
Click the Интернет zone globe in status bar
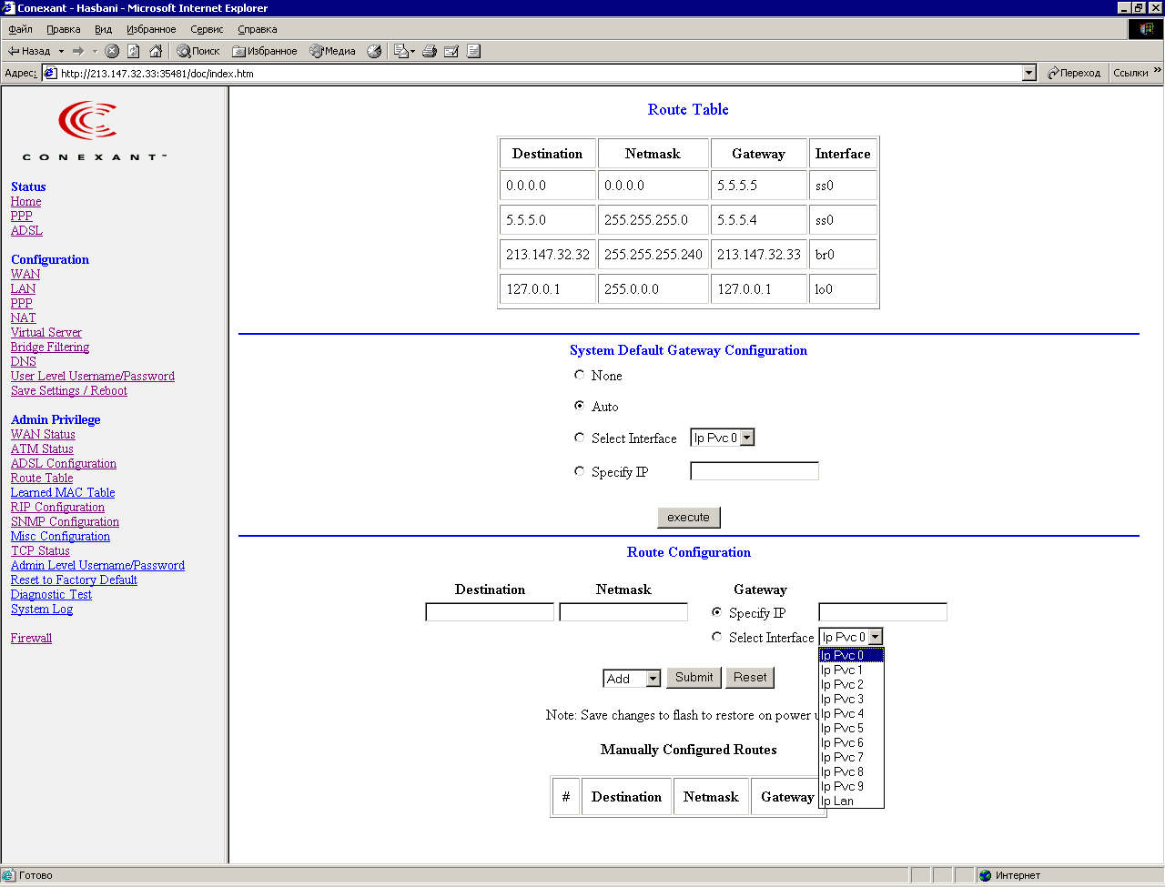(985, 875)
